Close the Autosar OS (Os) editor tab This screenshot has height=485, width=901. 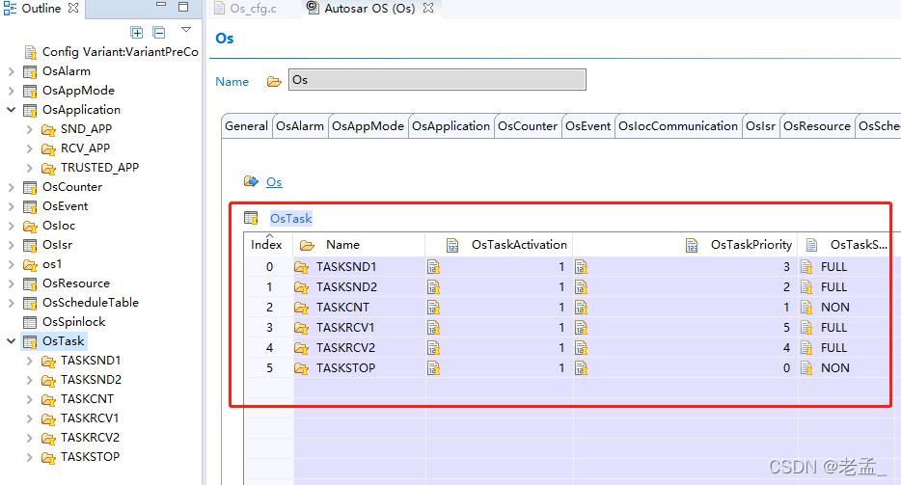point(428,8)
